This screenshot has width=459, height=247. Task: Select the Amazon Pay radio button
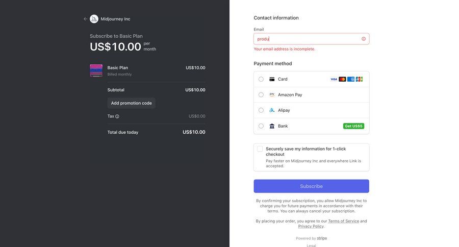point(261,94)
